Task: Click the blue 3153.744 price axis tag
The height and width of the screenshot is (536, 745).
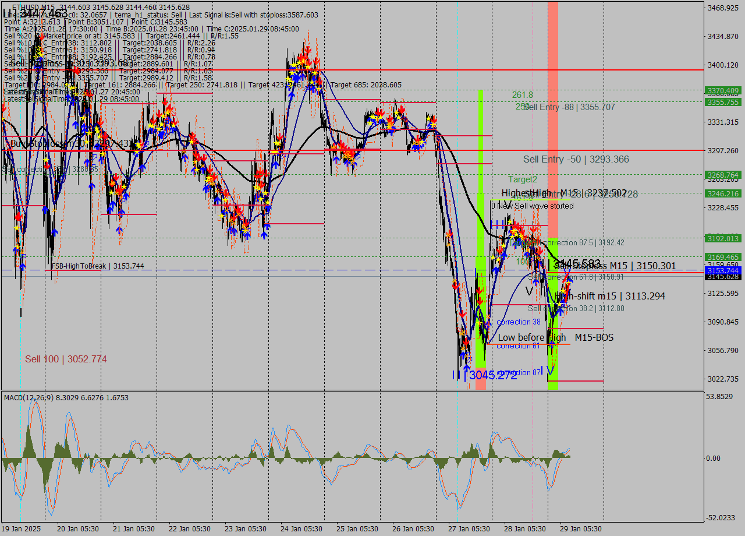Action: [723, 271]
